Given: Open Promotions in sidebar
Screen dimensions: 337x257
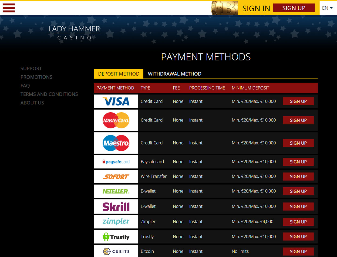Looking at the screenshot, I should [x=36, y=77].
